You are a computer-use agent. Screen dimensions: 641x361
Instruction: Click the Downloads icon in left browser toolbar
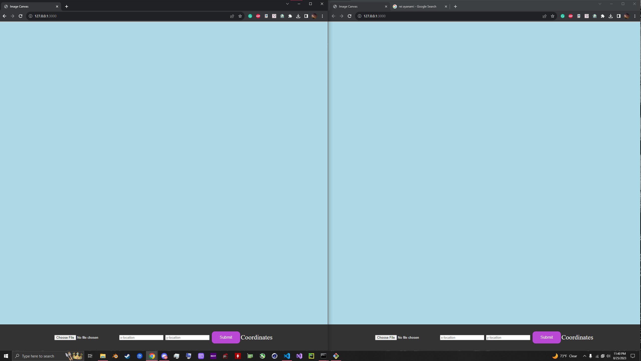click(298, 16)
